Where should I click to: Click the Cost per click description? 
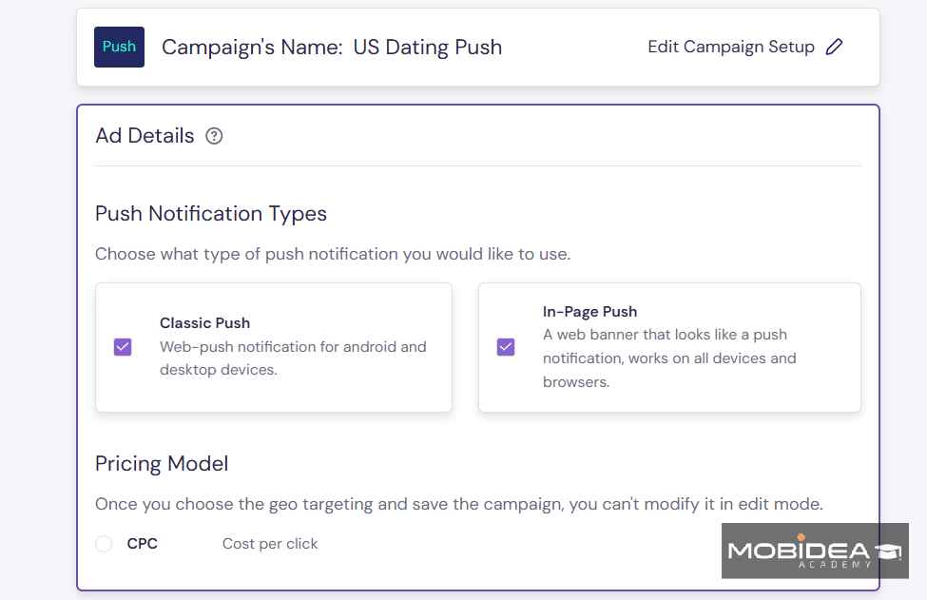[x=270, y=544]
